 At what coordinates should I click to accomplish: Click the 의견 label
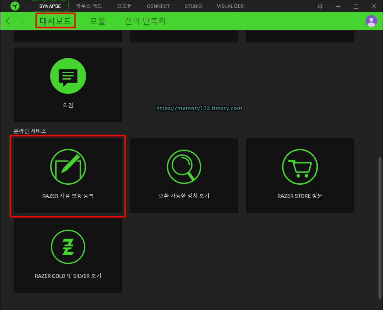pos(68,105)
